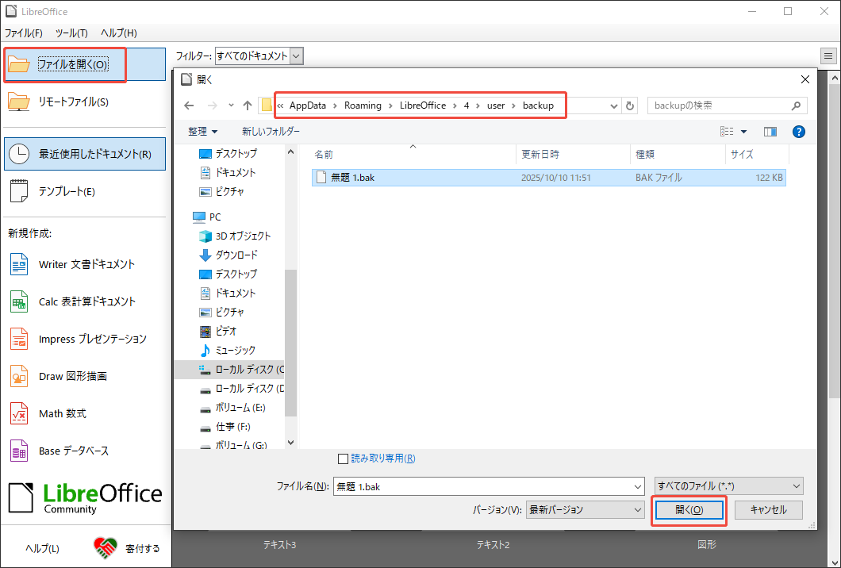The height and width of the screenshot is (568, 841).
Task: Click the 新しいフォルダー button
Action: 271,132
